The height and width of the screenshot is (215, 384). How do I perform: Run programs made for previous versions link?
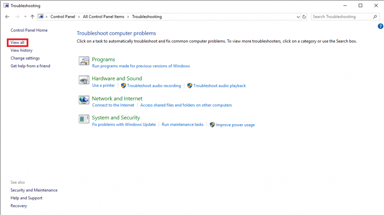141,66
